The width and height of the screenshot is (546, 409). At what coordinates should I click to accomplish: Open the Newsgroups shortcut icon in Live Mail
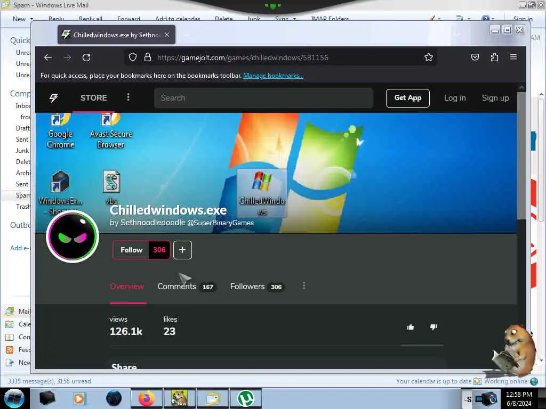(10, 362)
